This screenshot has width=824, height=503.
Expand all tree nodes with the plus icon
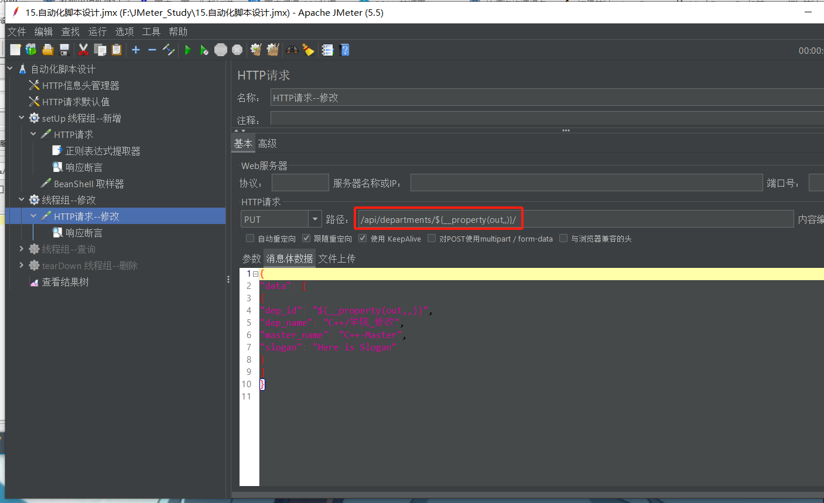click(x=136, y=50)
